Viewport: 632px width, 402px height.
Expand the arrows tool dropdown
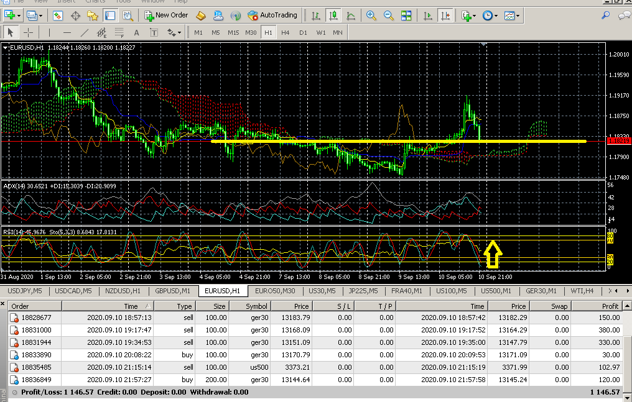click(179, 32)
